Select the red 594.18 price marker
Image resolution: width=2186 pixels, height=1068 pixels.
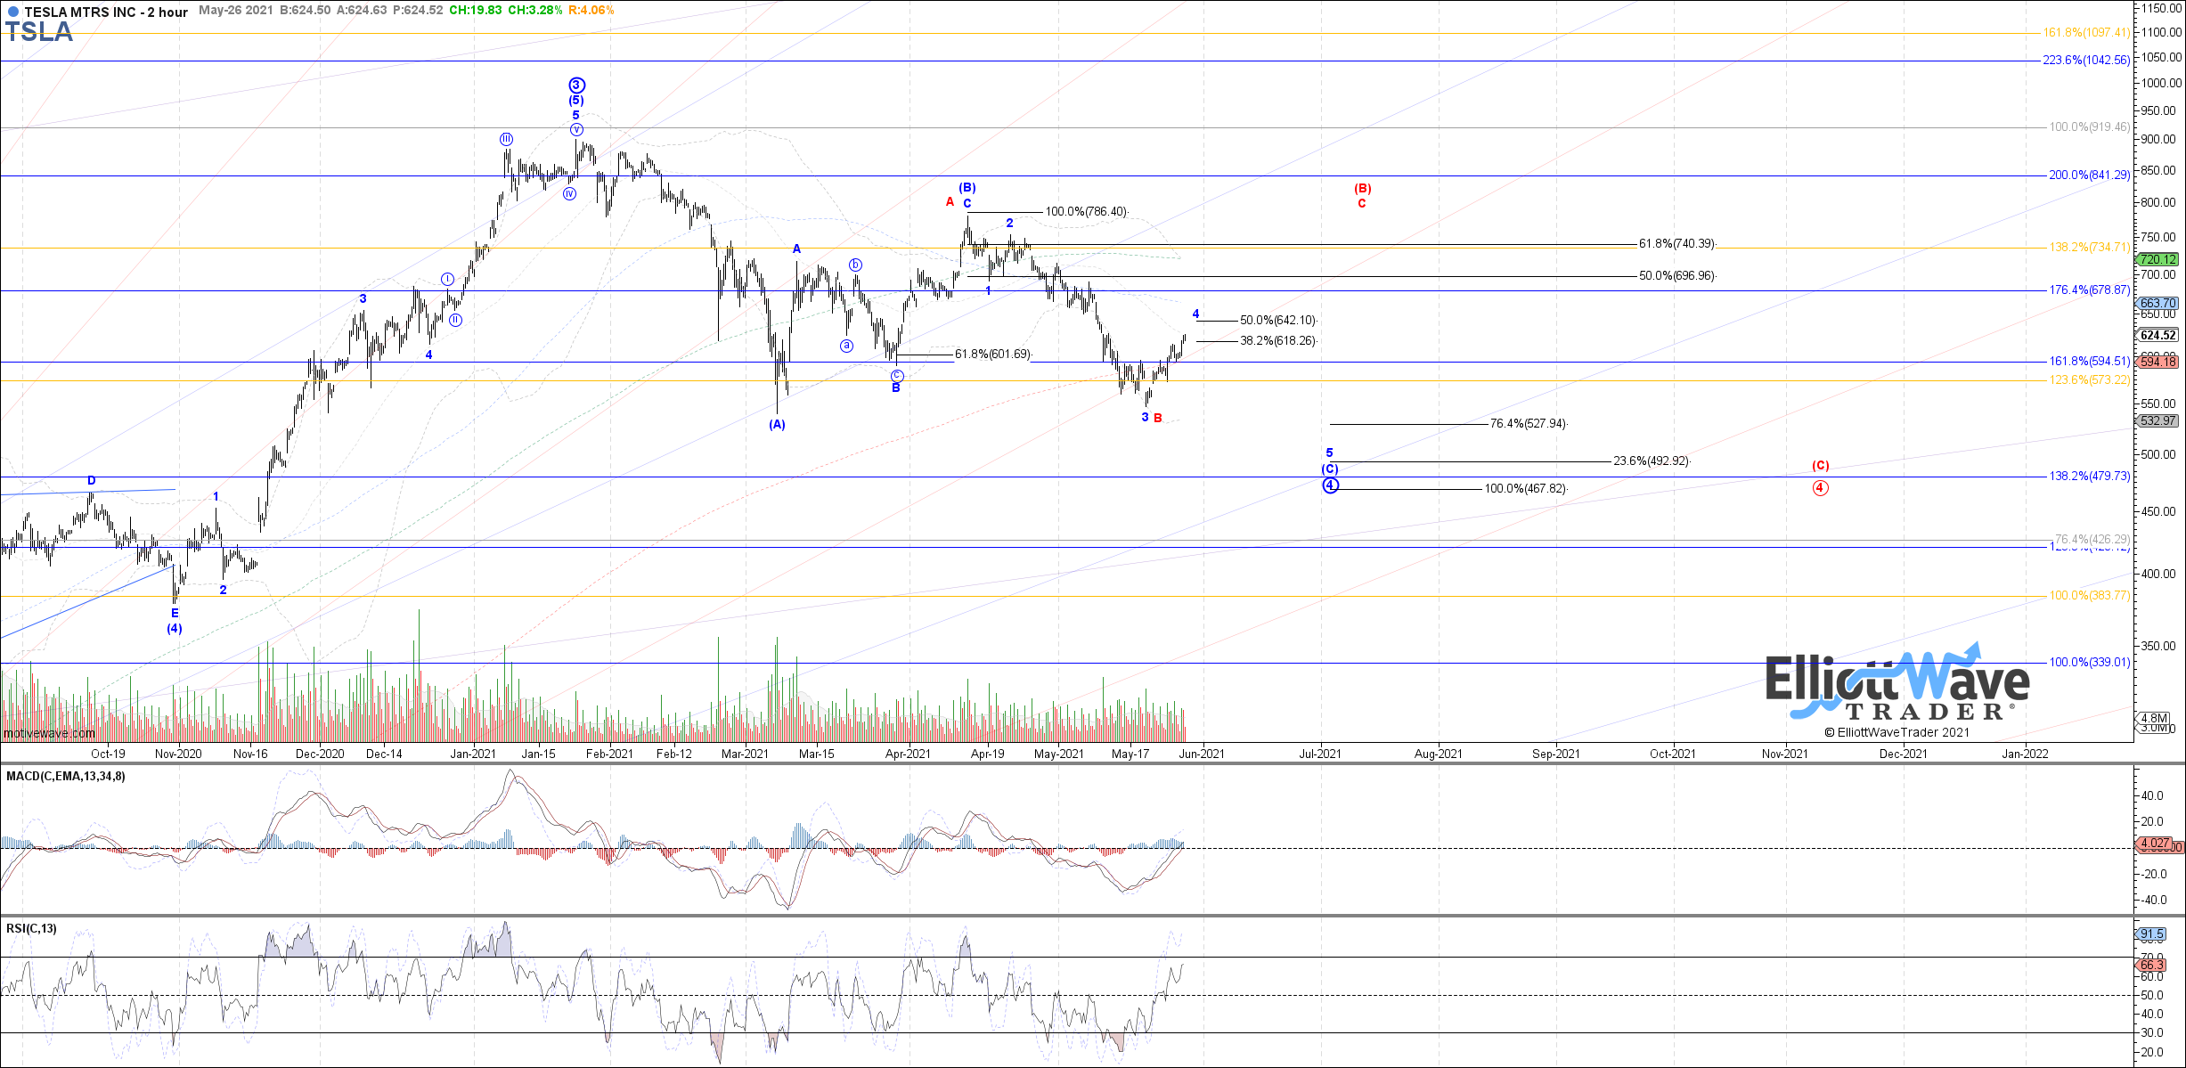2158,361
